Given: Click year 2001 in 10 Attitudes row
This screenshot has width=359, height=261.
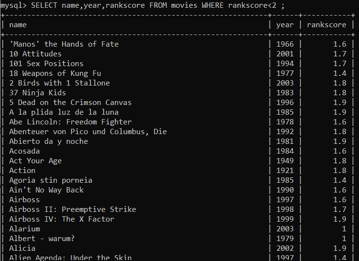Looking at the screenshot, I should 285,54.
